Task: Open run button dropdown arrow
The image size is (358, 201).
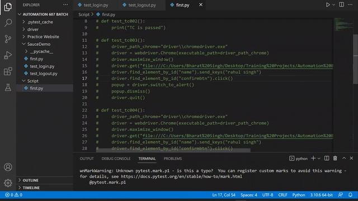Action: (333, 5)
